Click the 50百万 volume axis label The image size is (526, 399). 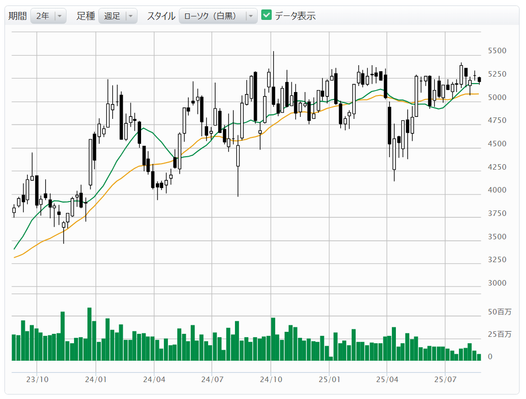[499, 312]
